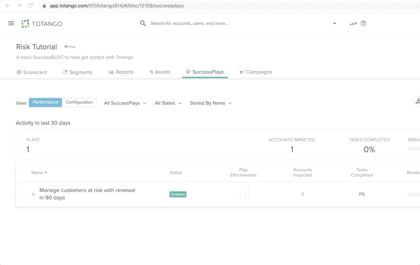Viewport: 420px width, 265px height.
Task: Focus the accounts and users search field
Action: 189,23
